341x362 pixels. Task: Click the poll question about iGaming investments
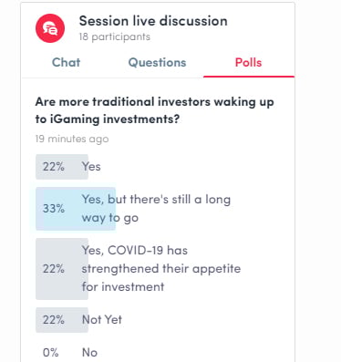coord(155,110)
